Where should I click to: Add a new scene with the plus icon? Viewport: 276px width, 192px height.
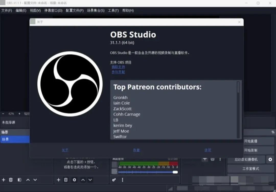click(x=4, y=180)
